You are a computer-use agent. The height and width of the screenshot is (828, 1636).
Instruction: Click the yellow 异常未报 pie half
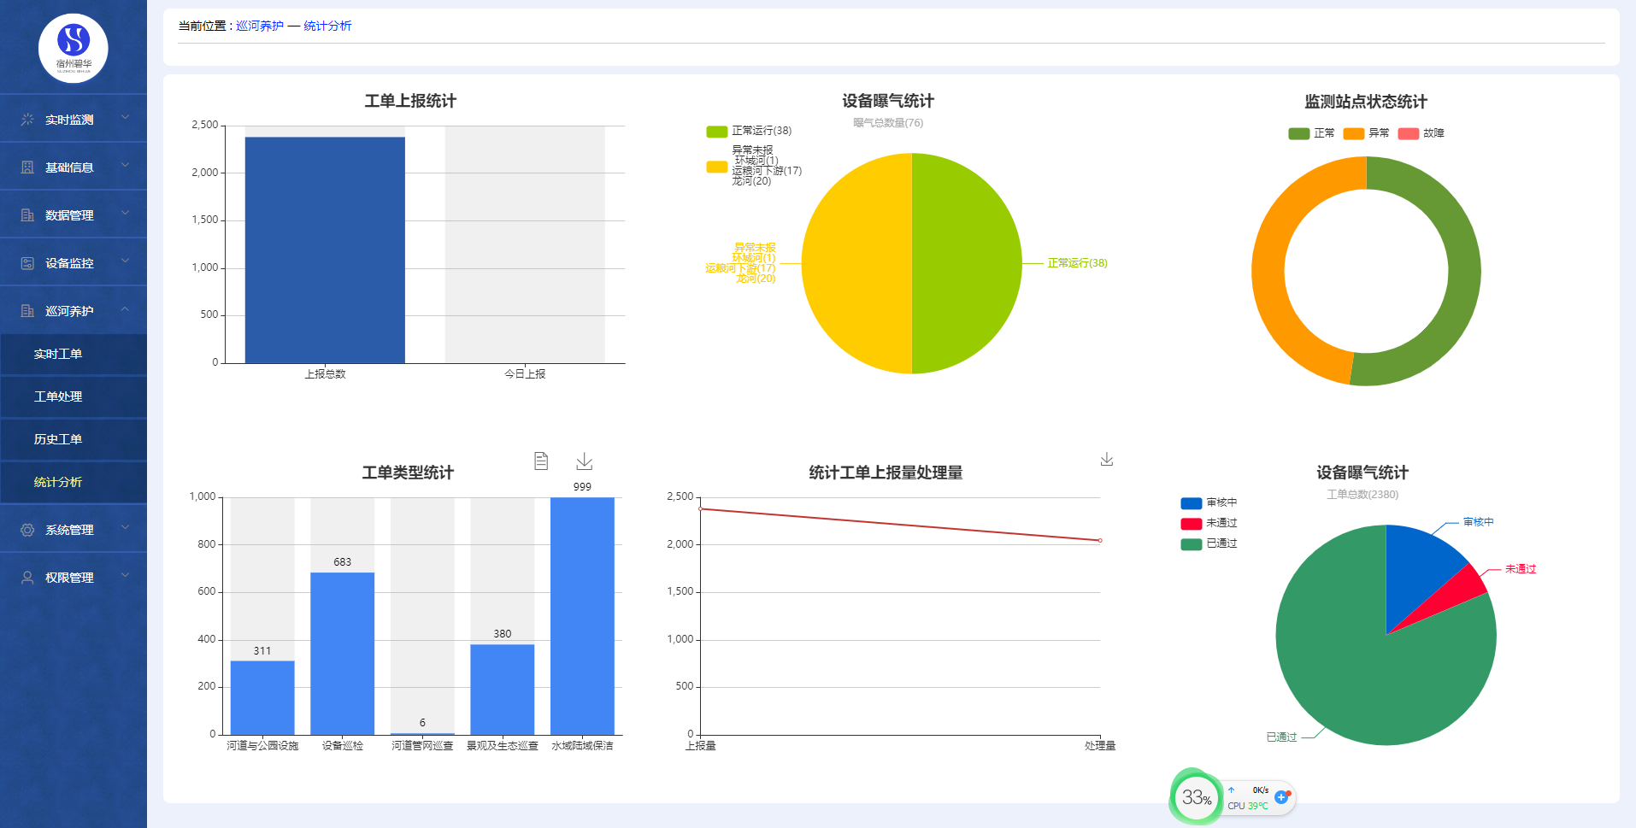(x=856, y=263)
